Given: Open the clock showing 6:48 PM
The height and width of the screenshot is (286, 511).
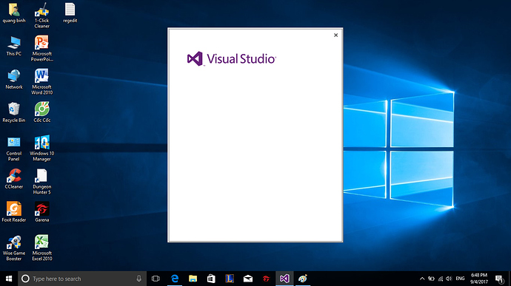Looking at the screenshot, I should 479,279.
